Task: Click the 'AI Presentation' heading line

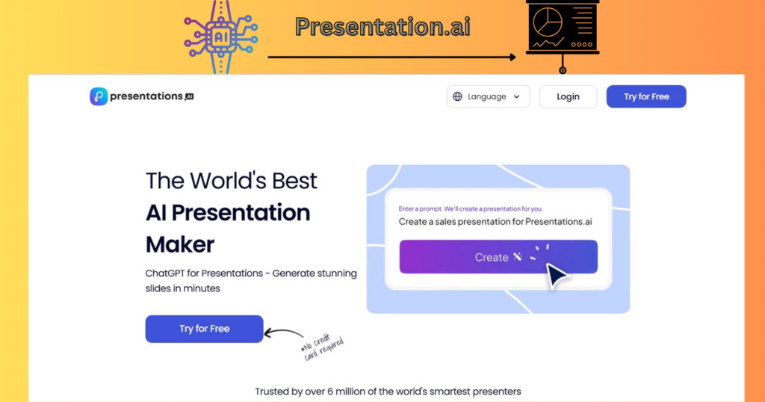Action: coord(228,213)
